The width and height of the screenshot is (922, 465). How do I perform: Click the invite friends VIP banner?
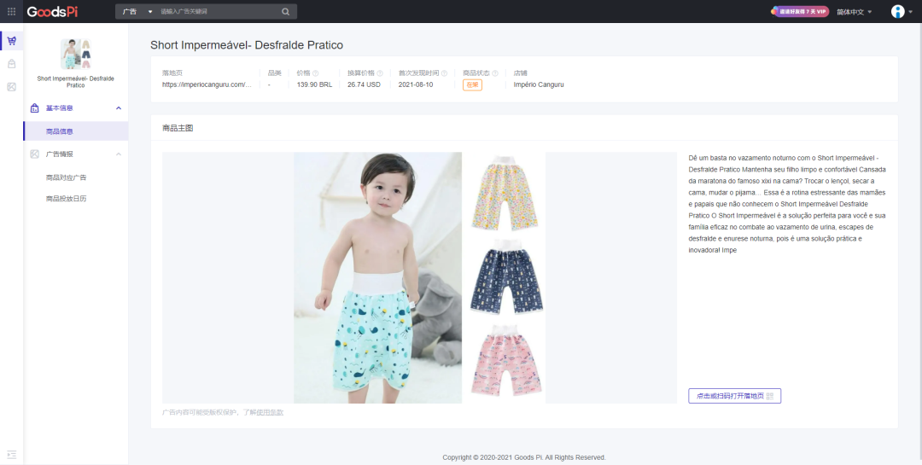point(800,11)
